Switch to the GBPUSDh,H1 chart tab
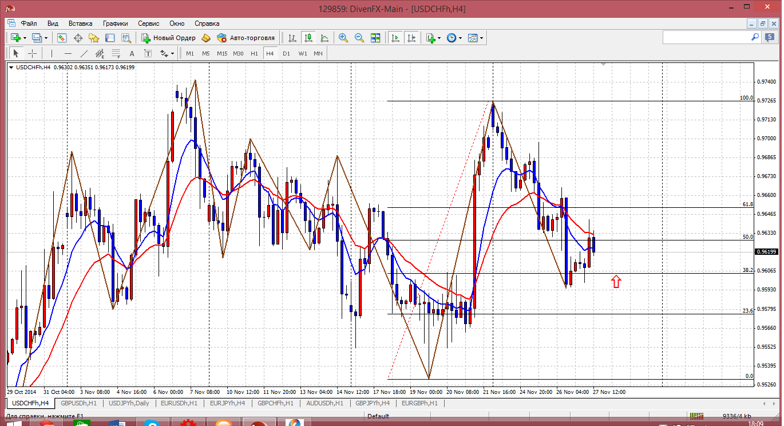Screen dimensions: 784x426 point(79,403)
